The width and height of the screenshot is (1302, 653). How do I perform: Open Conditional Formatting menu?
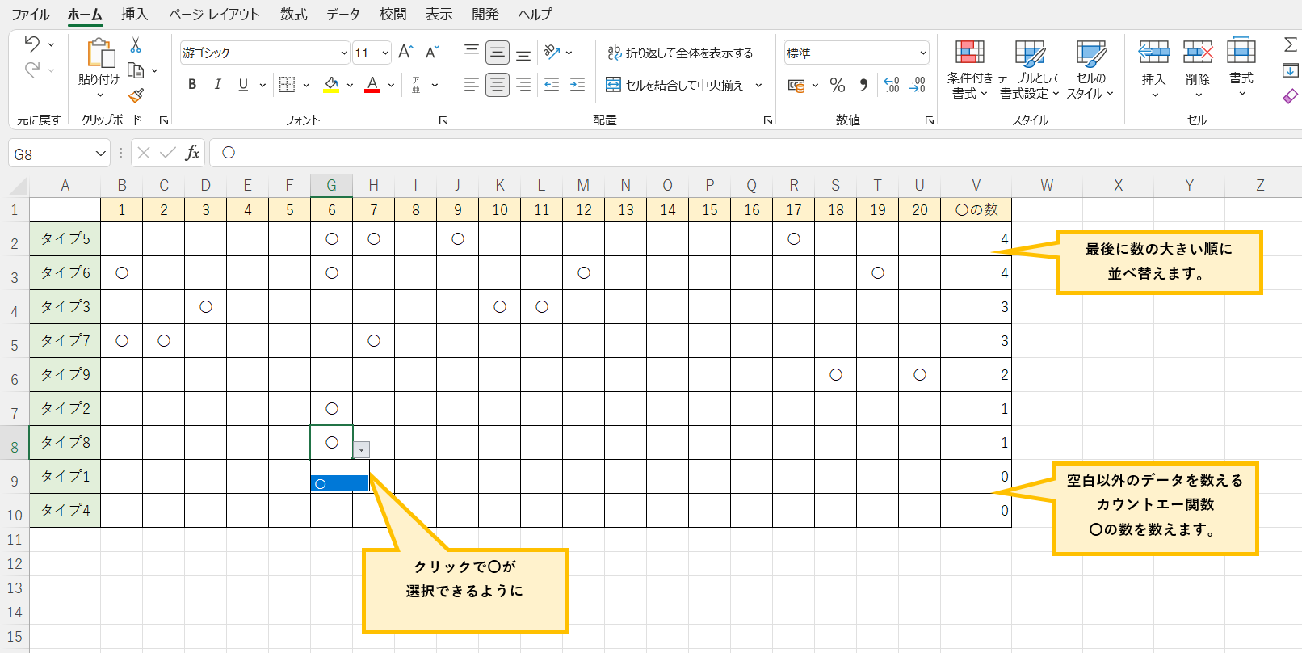969,70
